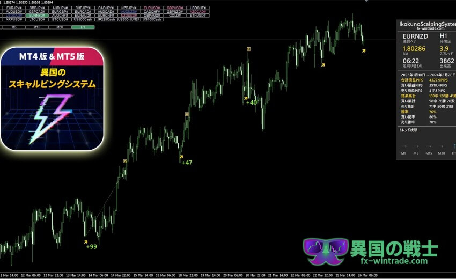The width and height of the screenshot is (456, 279).
Task: Click the EURNZD pair name in panel
Action: 416,36
